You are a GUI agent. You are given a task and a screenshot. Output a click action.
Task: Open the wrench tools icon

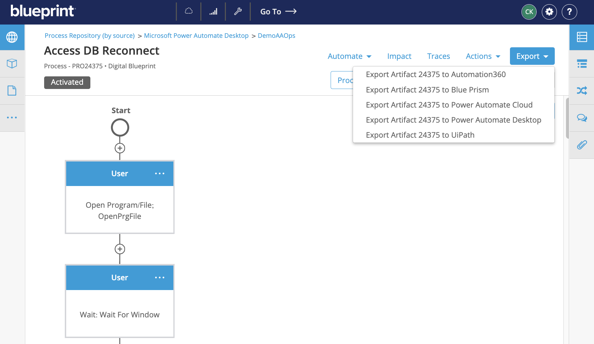click(238, 12)
